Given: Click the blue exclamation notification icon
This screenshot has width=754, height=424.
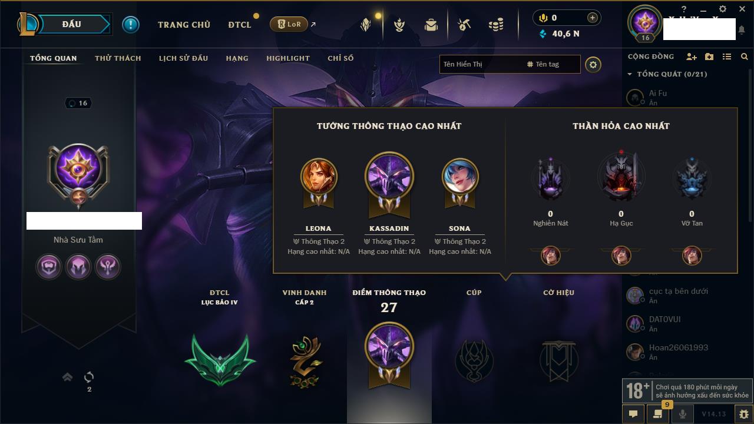Looking at the screenshot, I should coord(130,24).
